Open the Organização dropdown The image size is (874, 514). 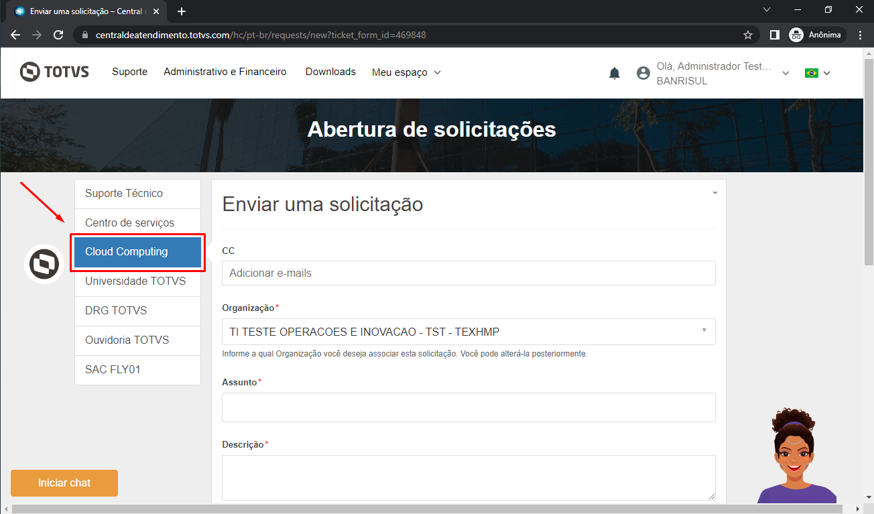point(469,332)
